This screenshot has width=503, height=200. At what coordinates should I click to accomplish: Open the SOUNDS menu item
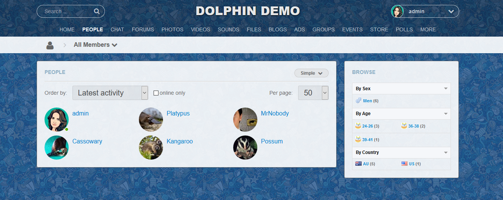coord(228,29)
